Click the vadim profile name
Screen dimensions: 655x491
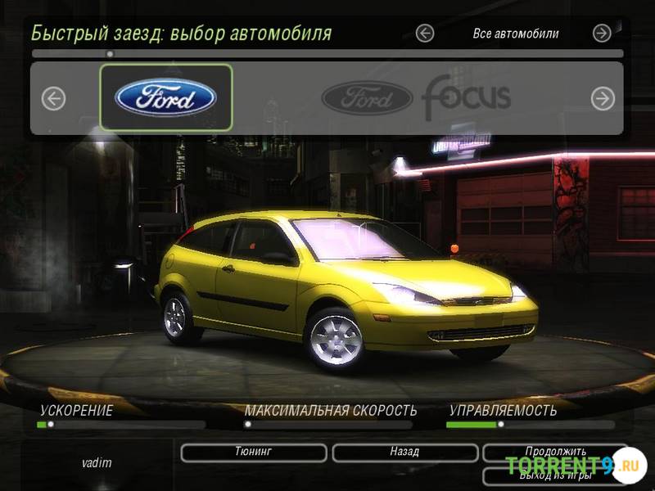point(97,463)
